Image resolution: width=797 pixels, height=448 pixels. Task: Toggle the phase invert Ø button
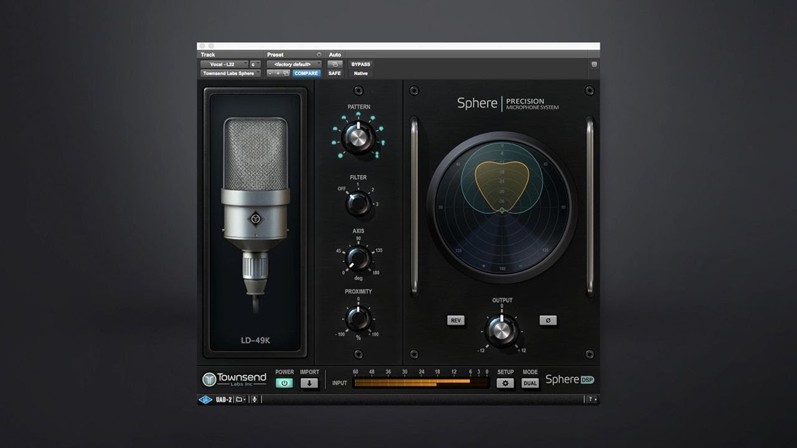548,320
